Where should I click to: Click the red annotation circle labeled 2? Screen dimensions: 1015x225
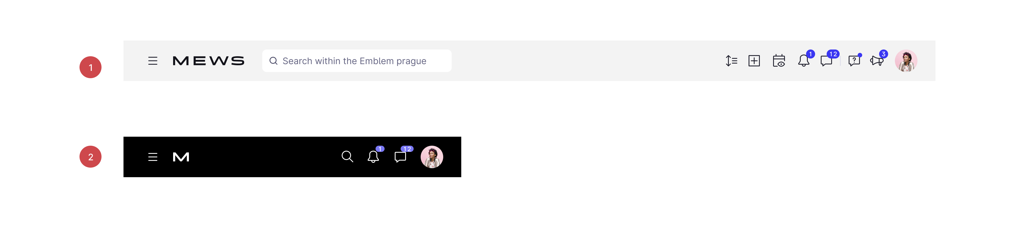pos(91,157)
